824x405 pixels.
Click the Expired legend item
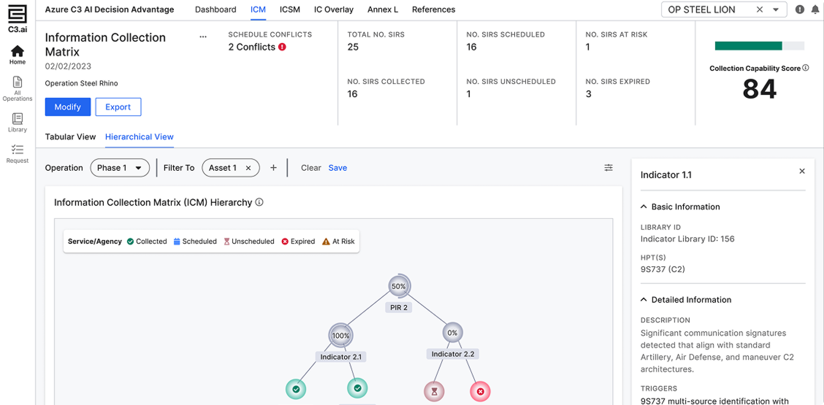(x=298, y=241)
